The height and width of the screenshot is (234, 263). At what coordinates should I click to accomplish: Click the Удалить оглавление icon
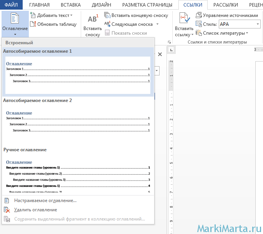point(7,210)
